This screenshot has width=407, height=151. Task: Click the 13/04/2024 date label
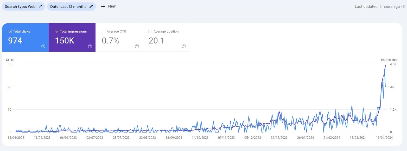[x=384, y=138]
